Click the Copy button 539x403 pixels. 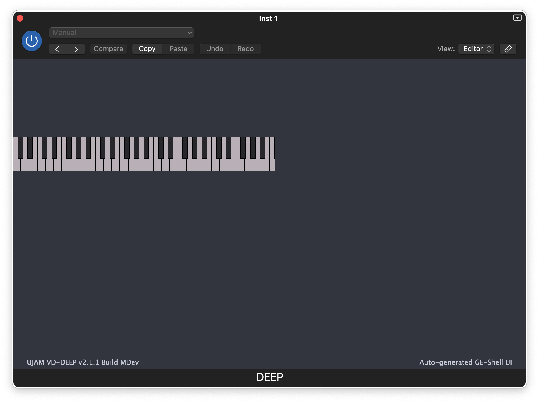pyautogui.click(x=147, y=49)
